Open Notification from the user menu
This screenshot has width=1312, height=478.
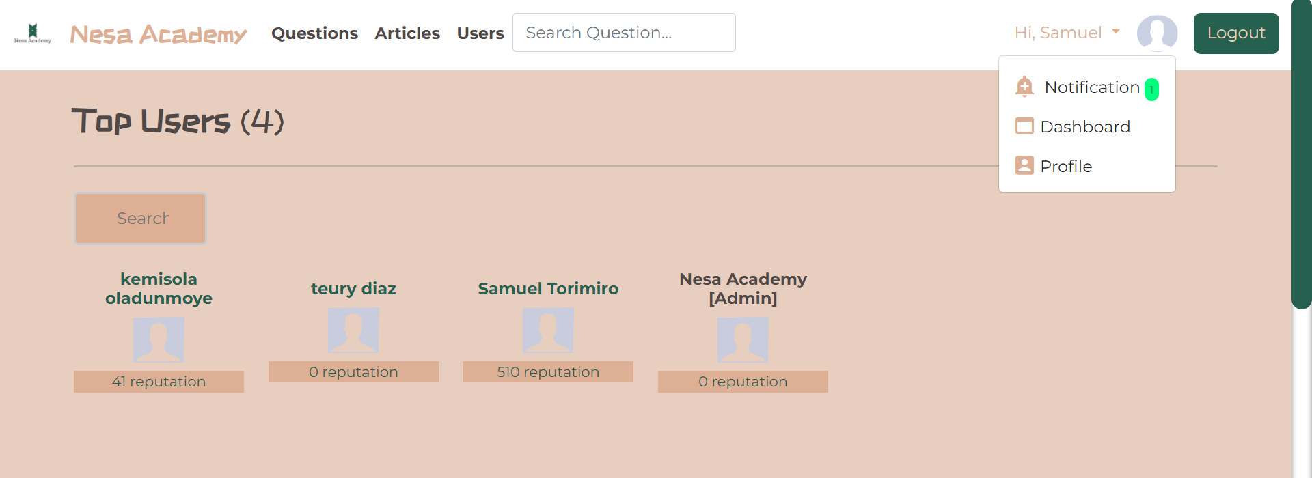coord(1092,87)
